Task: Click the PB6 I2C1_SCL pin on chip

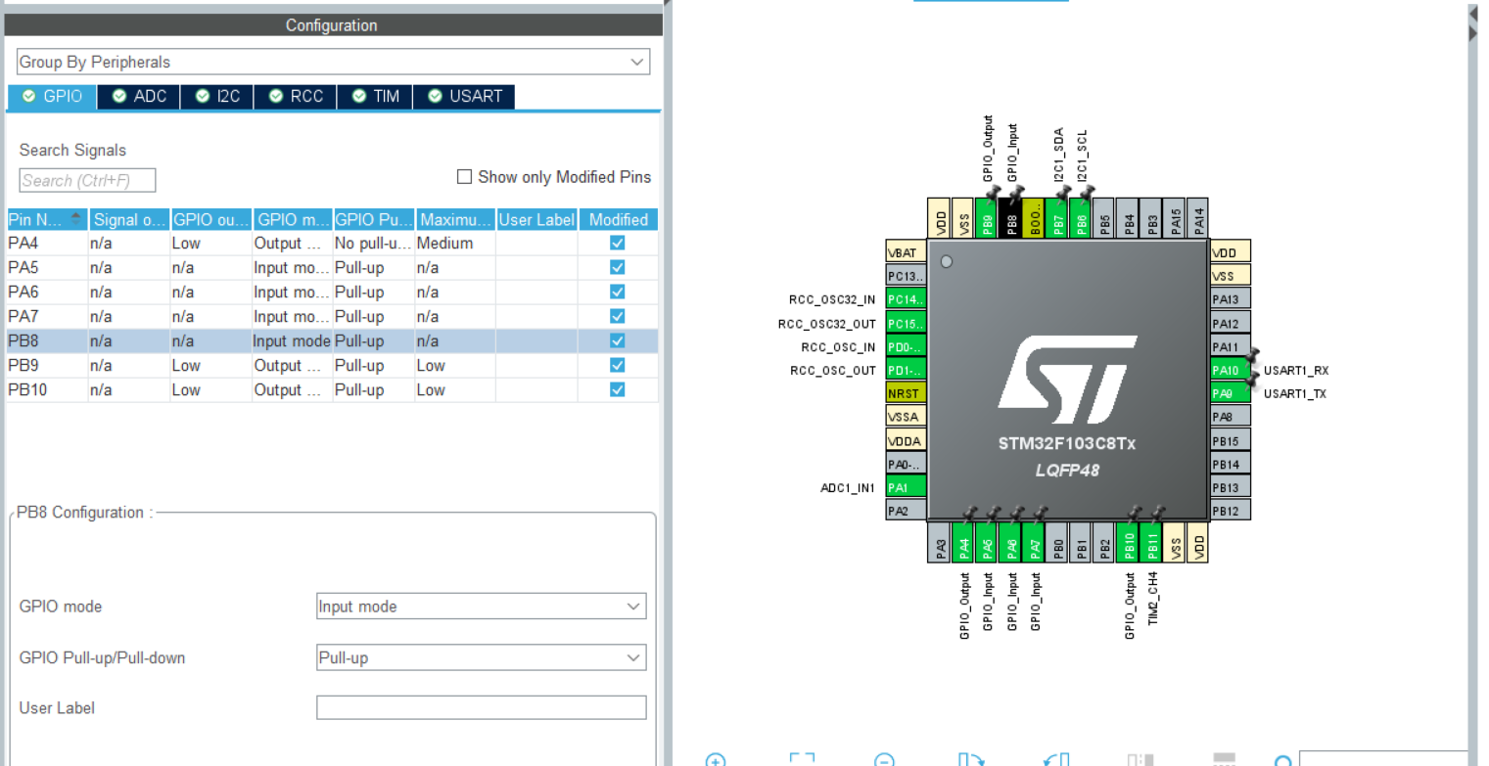Action: pos(1081,217)
